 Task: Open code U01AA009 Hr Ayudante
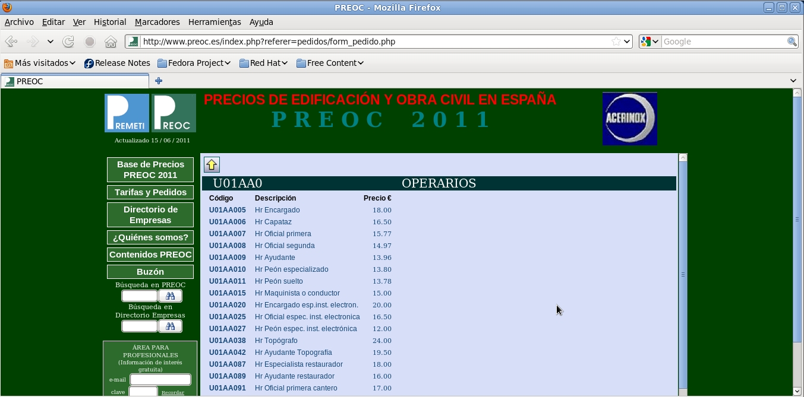[x=228, y=258]
